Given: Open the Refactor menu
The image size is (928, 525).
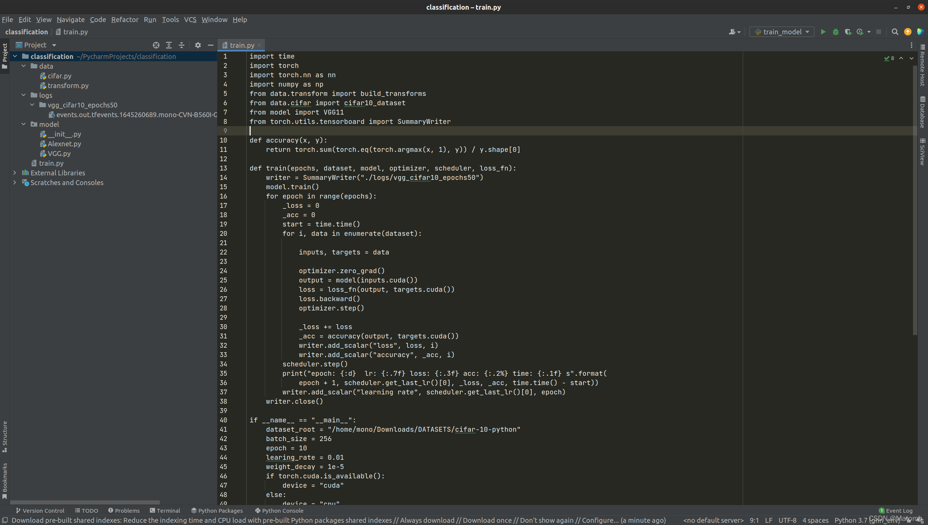Looking at the screenshot, I should (x=125, y=20).
